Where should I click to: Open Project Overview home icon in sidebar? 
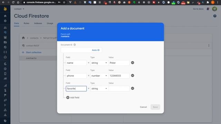[5, 16]
